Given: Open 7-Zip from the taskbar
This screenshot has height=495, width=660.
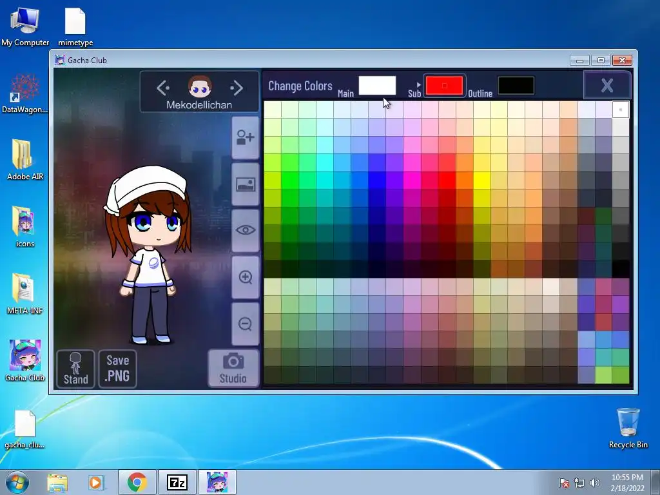Looking at the screenshot, I should (177, 482).
